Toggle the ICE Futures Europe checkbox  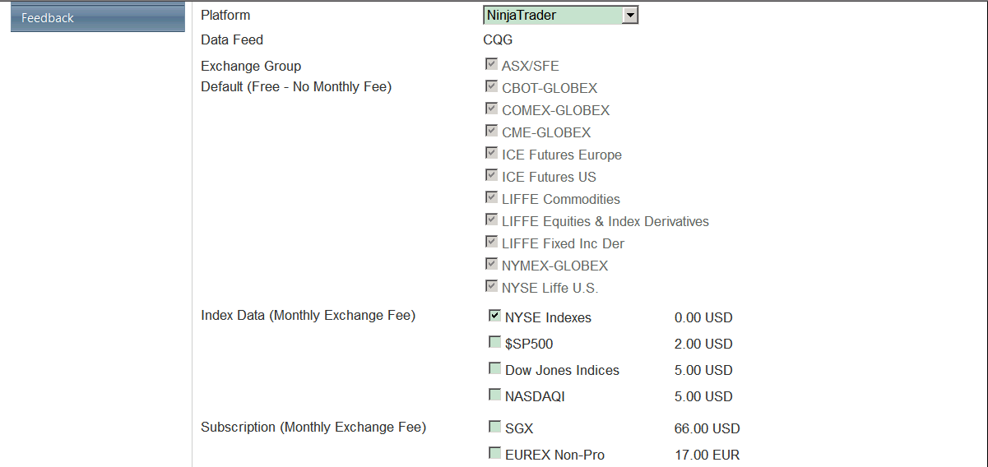[x=491, y=153]
